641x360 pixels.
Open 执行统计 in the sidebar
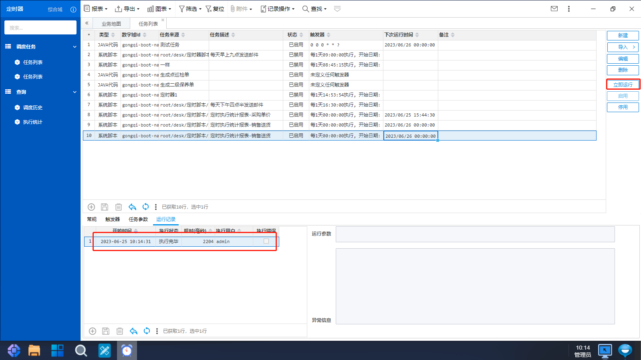click(32, 122)
